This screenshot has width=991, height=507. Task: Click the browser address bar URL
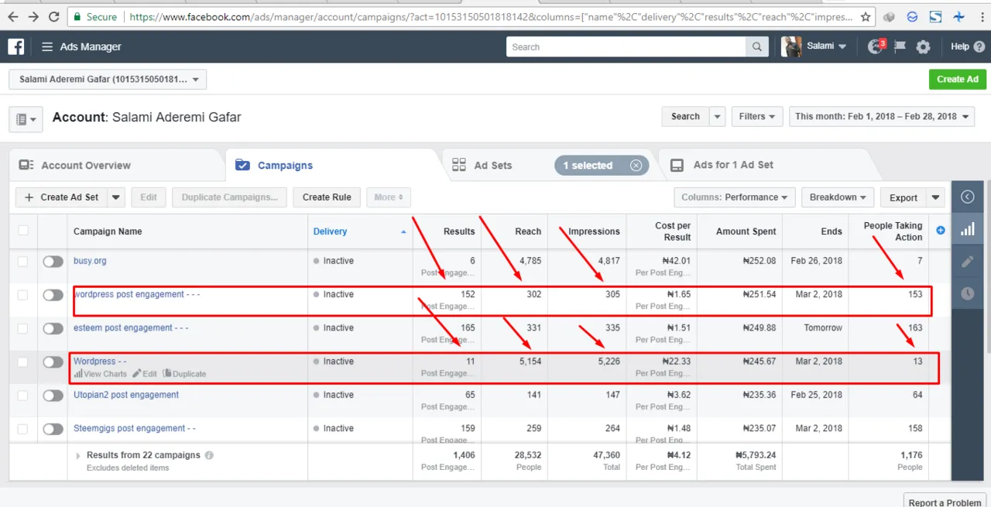(x=491, y=16)
